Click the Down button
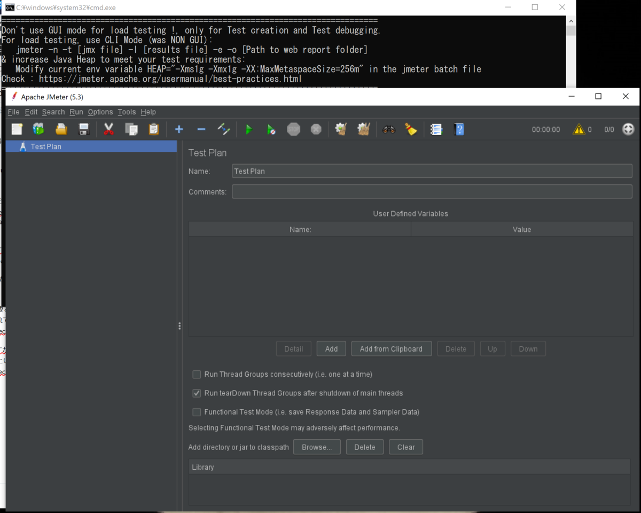 tap(528, 349)
